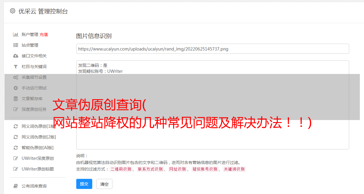Viewport: 364px width, 194px height.
Task: Click the cloud upload icon for 接口文件相关
Action: pyautogui.click(x=16, y=56)
